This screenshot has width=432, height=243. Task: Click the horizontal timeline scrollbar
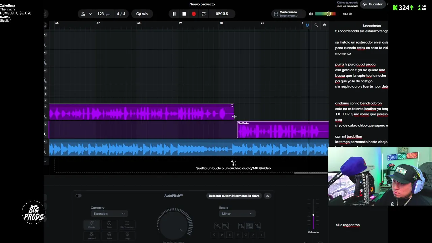(x=310, y=173)
